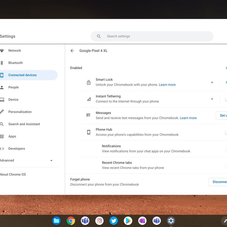Toggle the Enabled switch for the phone
227x227 pixels.
pos(226,68)
